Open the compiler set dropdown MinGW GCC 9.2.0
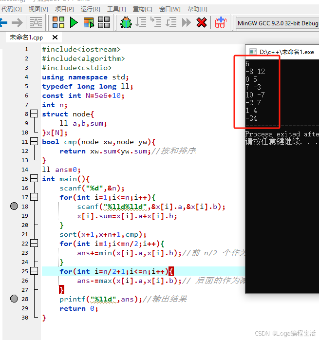 click(278, 23)
